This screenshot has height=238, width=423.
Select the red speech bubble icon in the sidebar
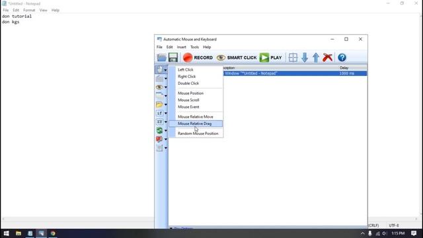[x=159, y=139]
